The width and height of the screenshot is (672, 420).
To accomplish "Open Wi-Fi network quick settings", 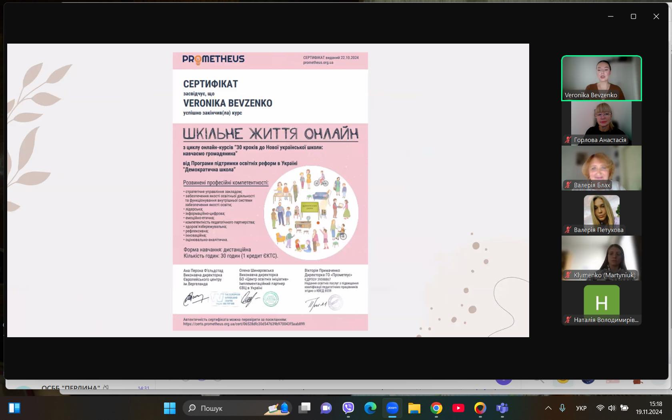I will pos(600,408).
